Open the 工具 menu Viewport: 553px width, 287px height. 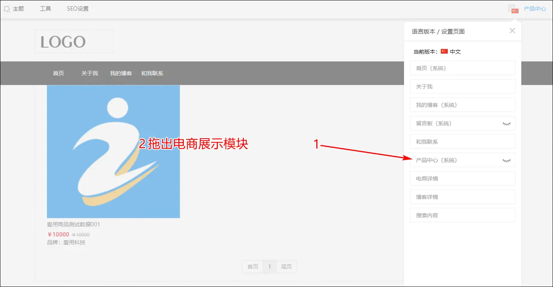[45, 9]
